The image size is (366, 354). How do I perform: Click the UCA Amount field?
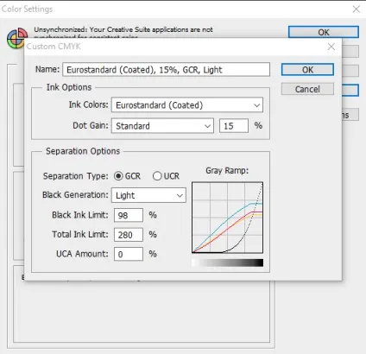(x=129, y=254)
